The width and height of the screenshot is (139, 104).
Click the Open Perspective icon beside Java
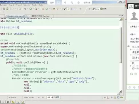tap(90, 9)
